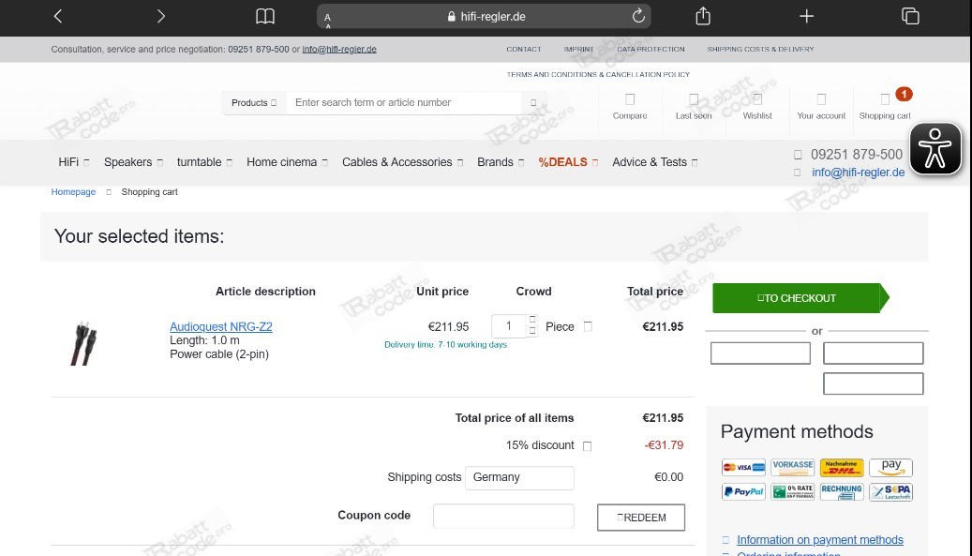This screenshot has width=972, height=556.
Task: Expand the turntable menu
Action: point(204,162)
